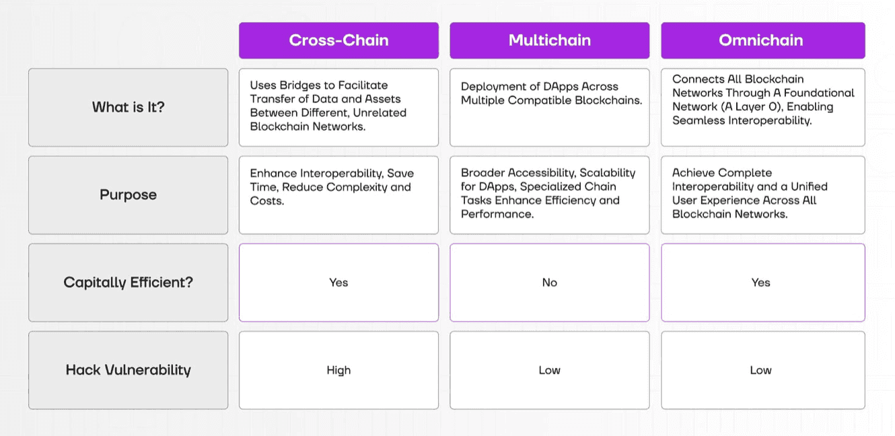This screenshot has width=895, height=436.
Task: Click the Multichain DApps deployment description cell
Action: (549, 107)
